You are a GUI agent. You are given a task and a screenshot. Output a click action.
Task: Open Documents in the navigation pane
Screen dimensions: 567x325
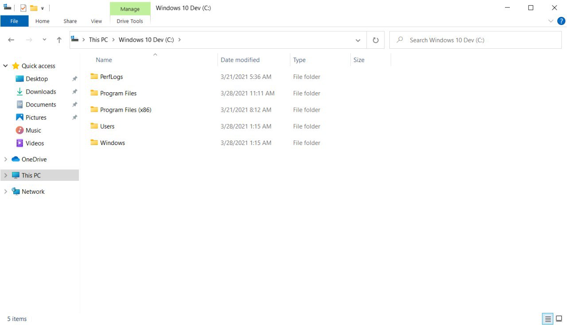(x=41, y=105)
